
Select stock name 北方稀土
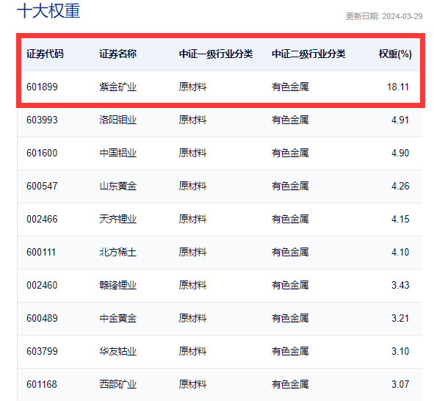[x=118, y=252]
